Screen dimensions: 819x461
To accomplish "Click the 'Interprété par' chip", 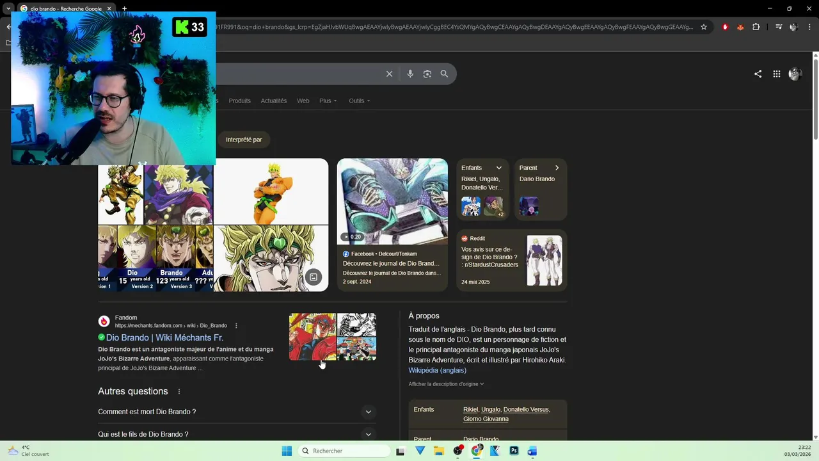I will (x=244, y=140).
